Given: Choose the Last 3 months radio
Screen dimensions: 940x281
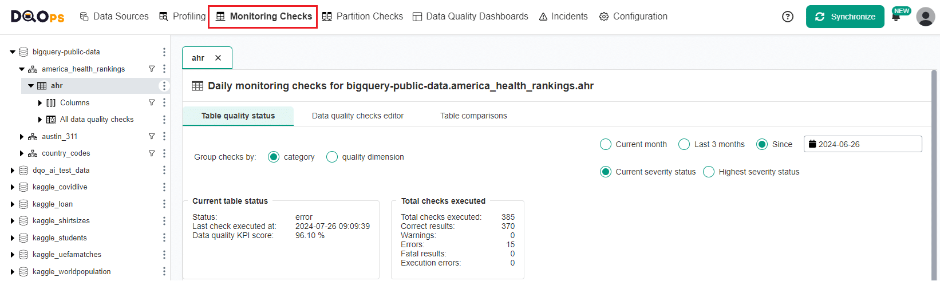Looking at the screenshot, I should point(684,144).
